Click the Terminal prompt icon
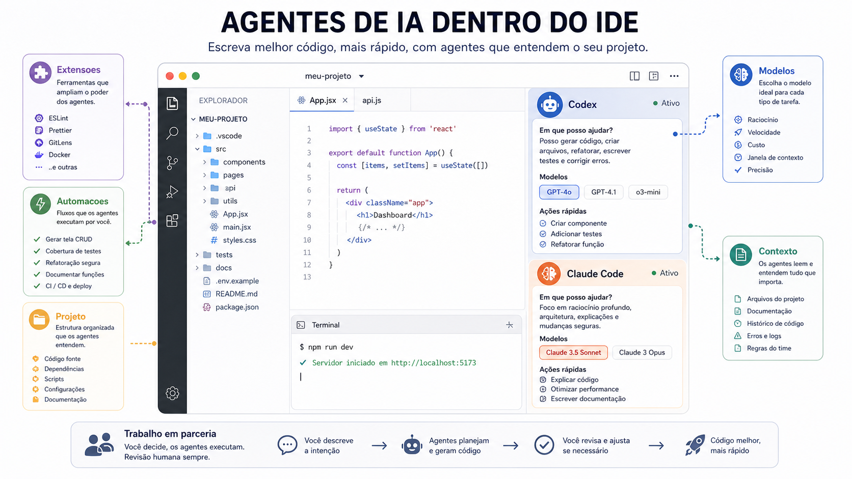Image resolution: width=852 pixels, height=479 pixels. 301,325
